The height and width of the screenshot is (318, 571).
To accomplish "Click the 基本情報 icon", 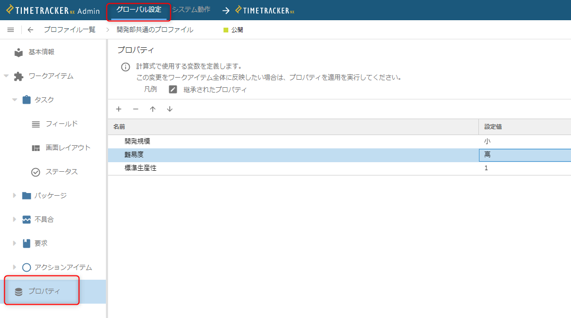I will (19, 53).
